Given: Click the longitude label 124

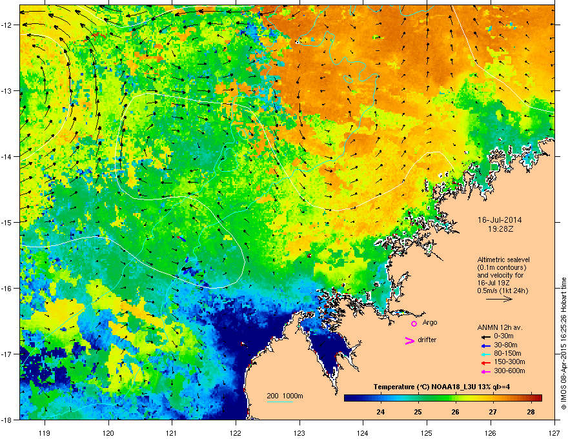Looking at the screenshot, I should coord(363,433).
